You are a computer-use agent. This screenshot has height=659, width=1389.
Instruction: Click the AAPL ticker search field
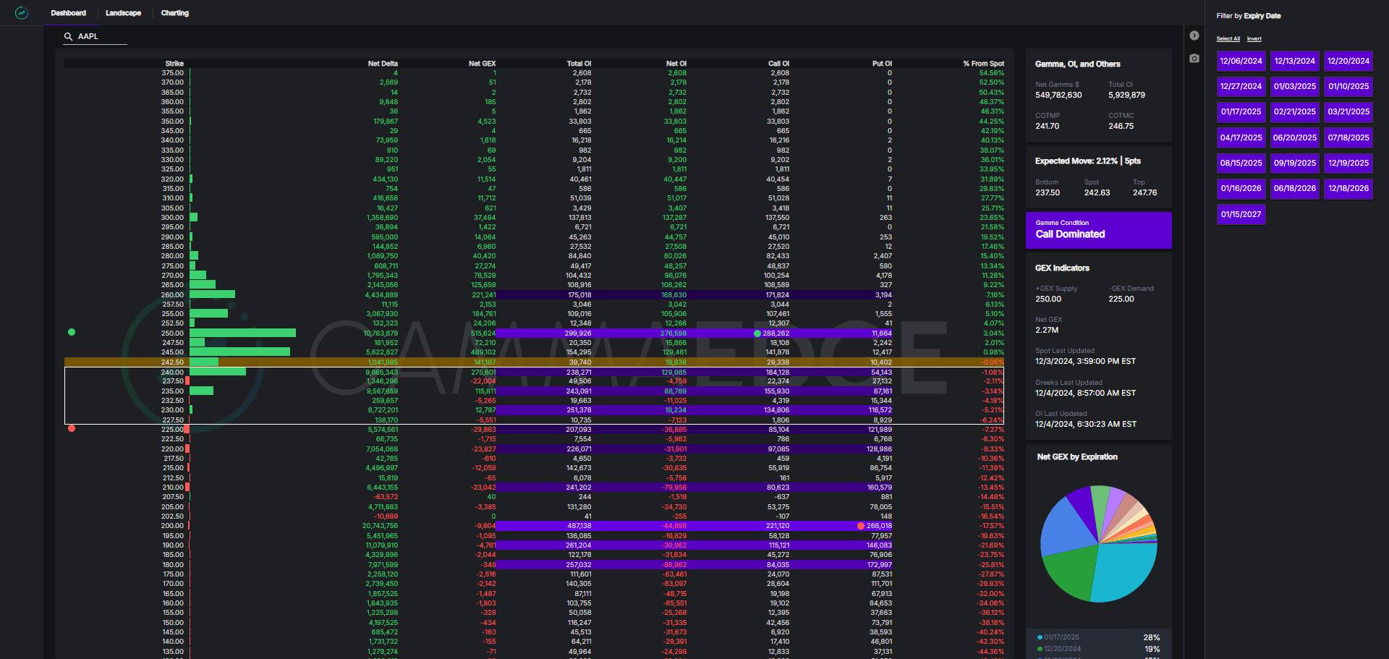(x=101, y=36)
